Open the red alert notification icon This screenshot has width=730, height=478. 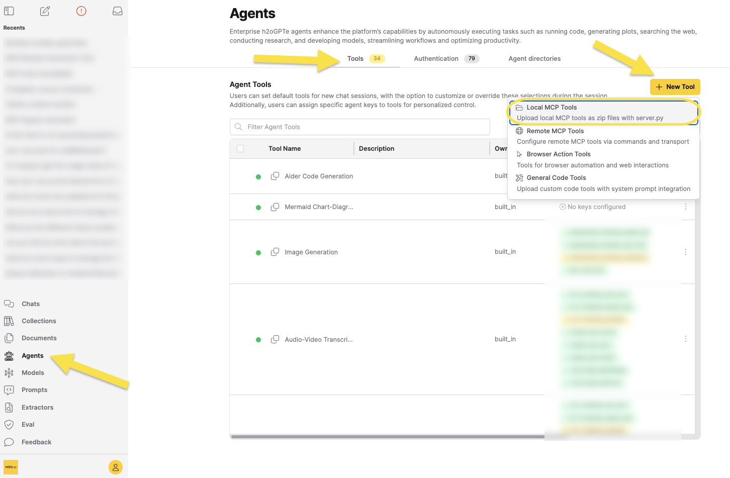coord(81,11)
